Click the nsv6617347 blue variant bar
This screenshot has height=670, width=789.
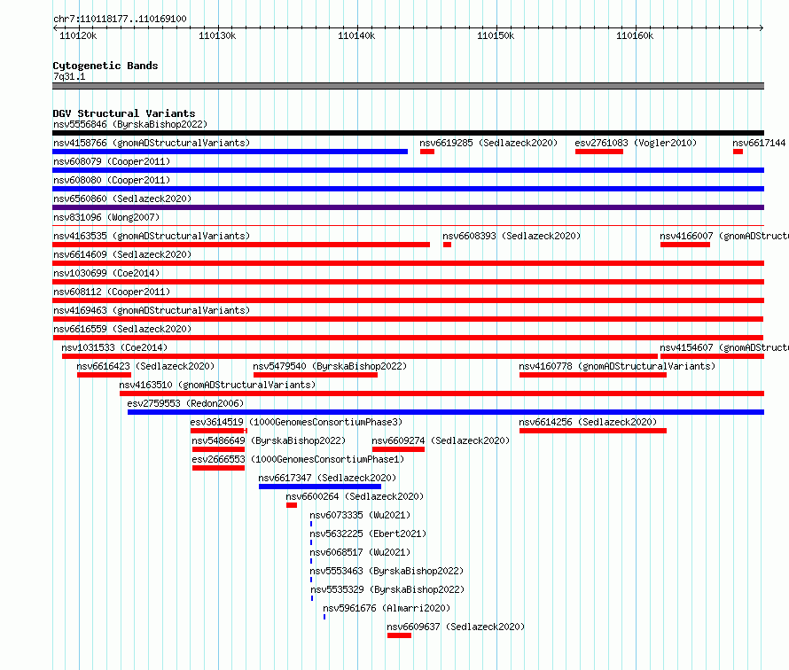point(320,487)
